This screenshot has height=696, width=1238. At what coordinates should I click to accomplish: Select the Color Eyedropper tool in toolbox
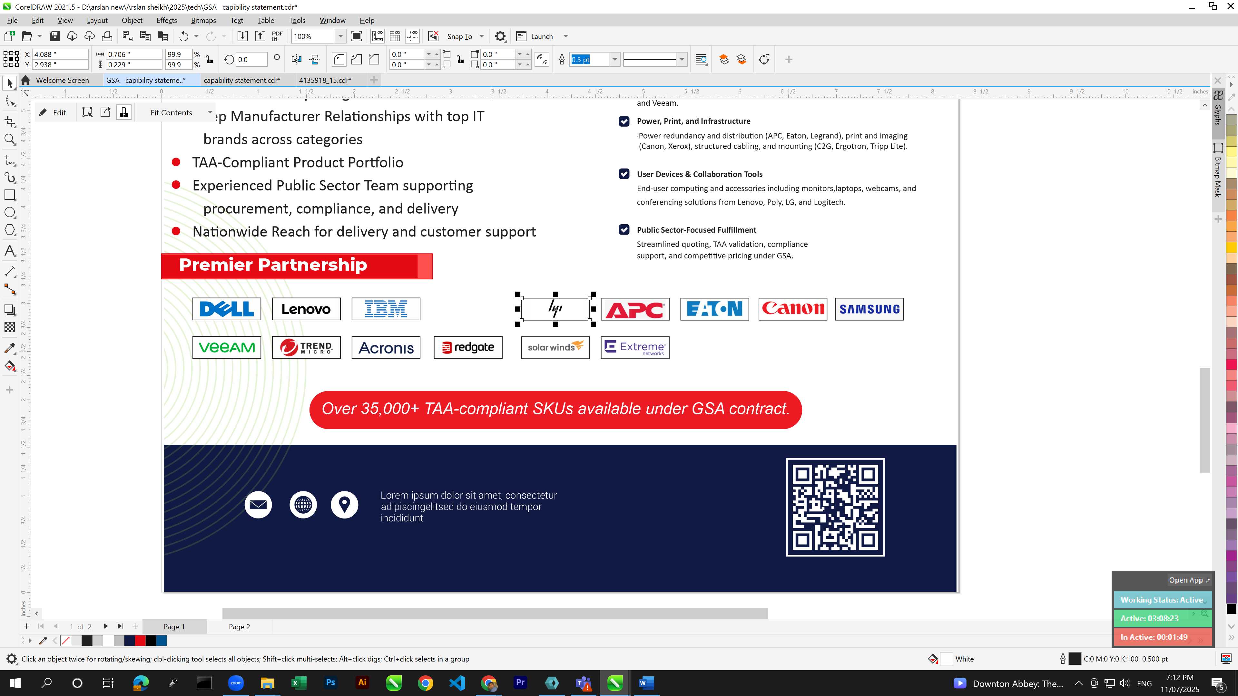[x=10, y=348]
